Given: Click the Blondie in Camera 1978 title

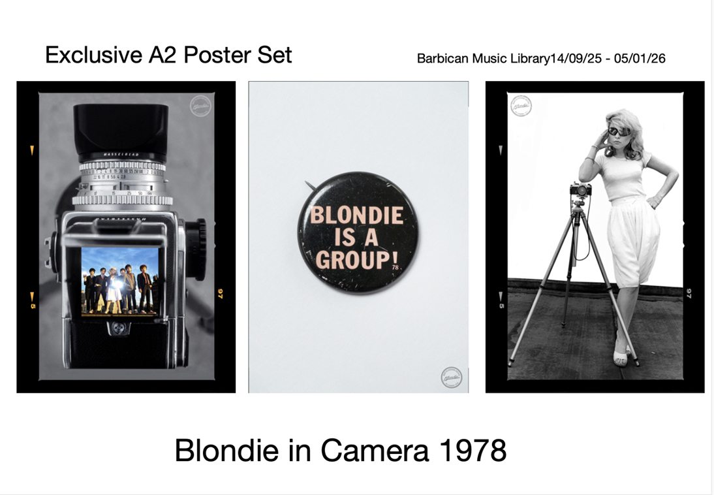Looking at the screenshot, I should (x=341, y=451).
